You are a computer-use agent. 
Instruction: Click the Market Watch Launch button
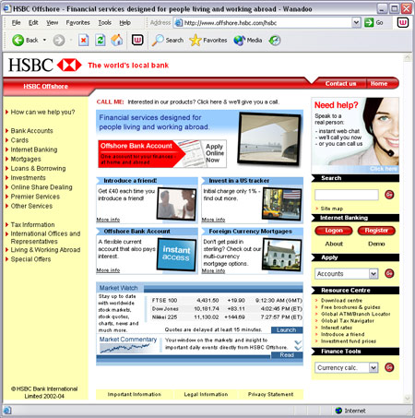(x=287, y=329)
